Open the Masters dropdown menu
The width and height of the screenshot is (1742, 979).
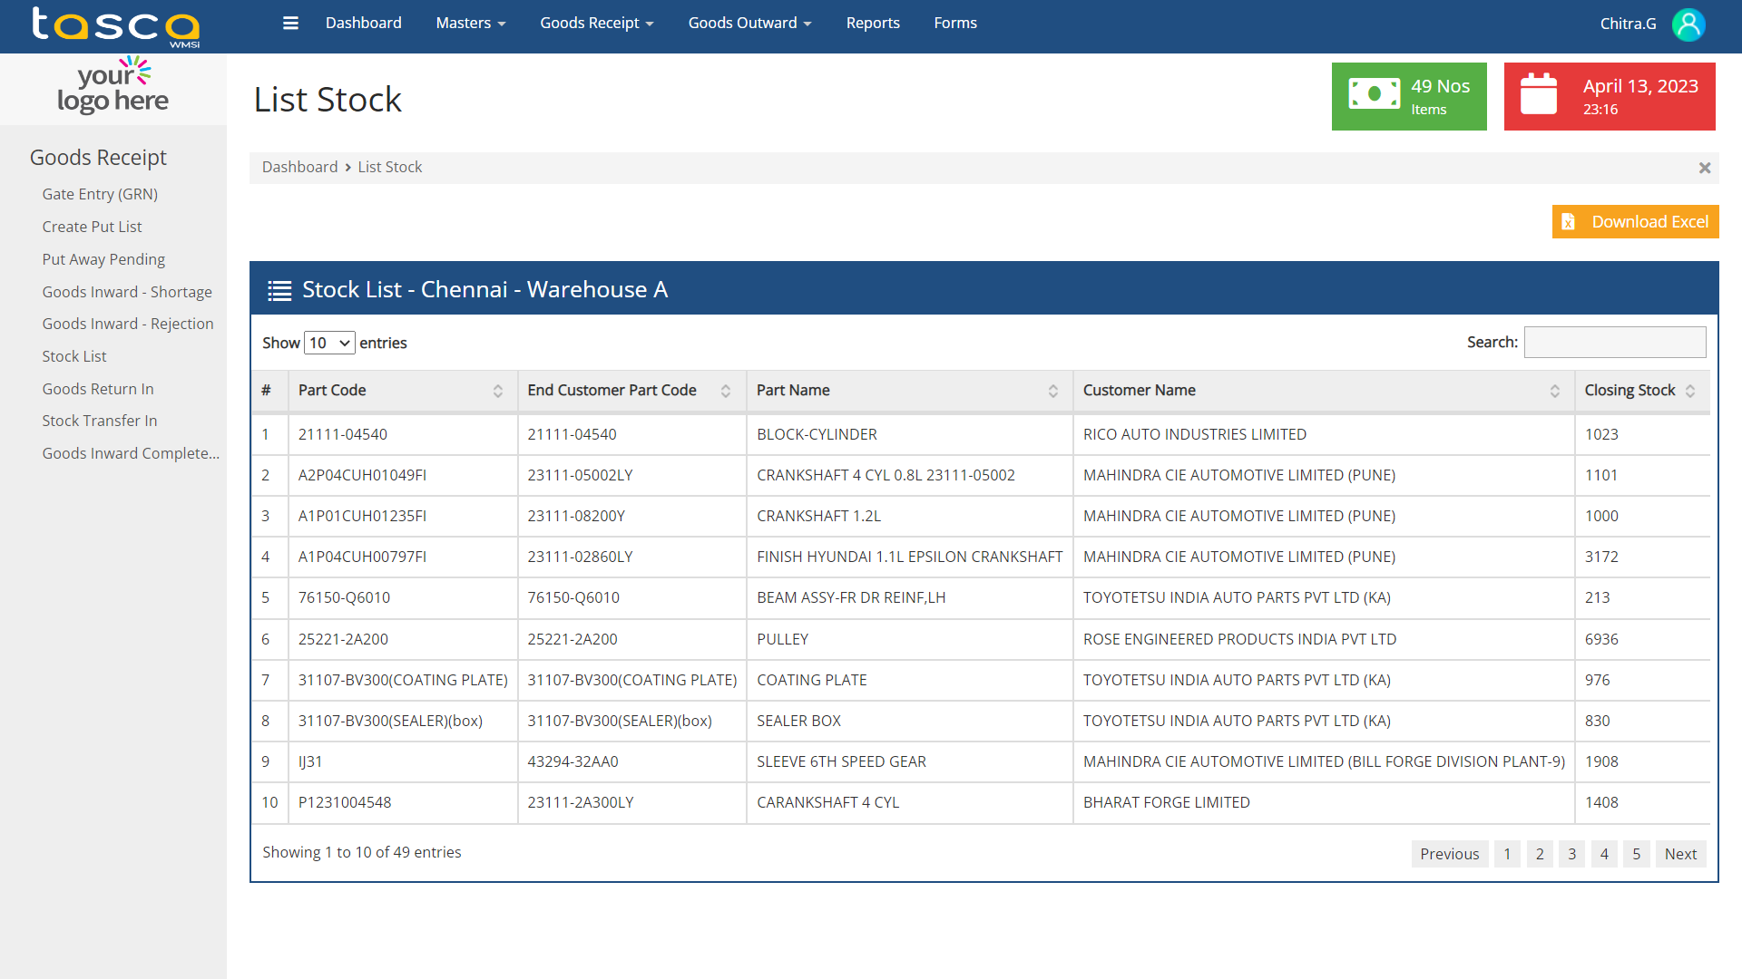471,24
